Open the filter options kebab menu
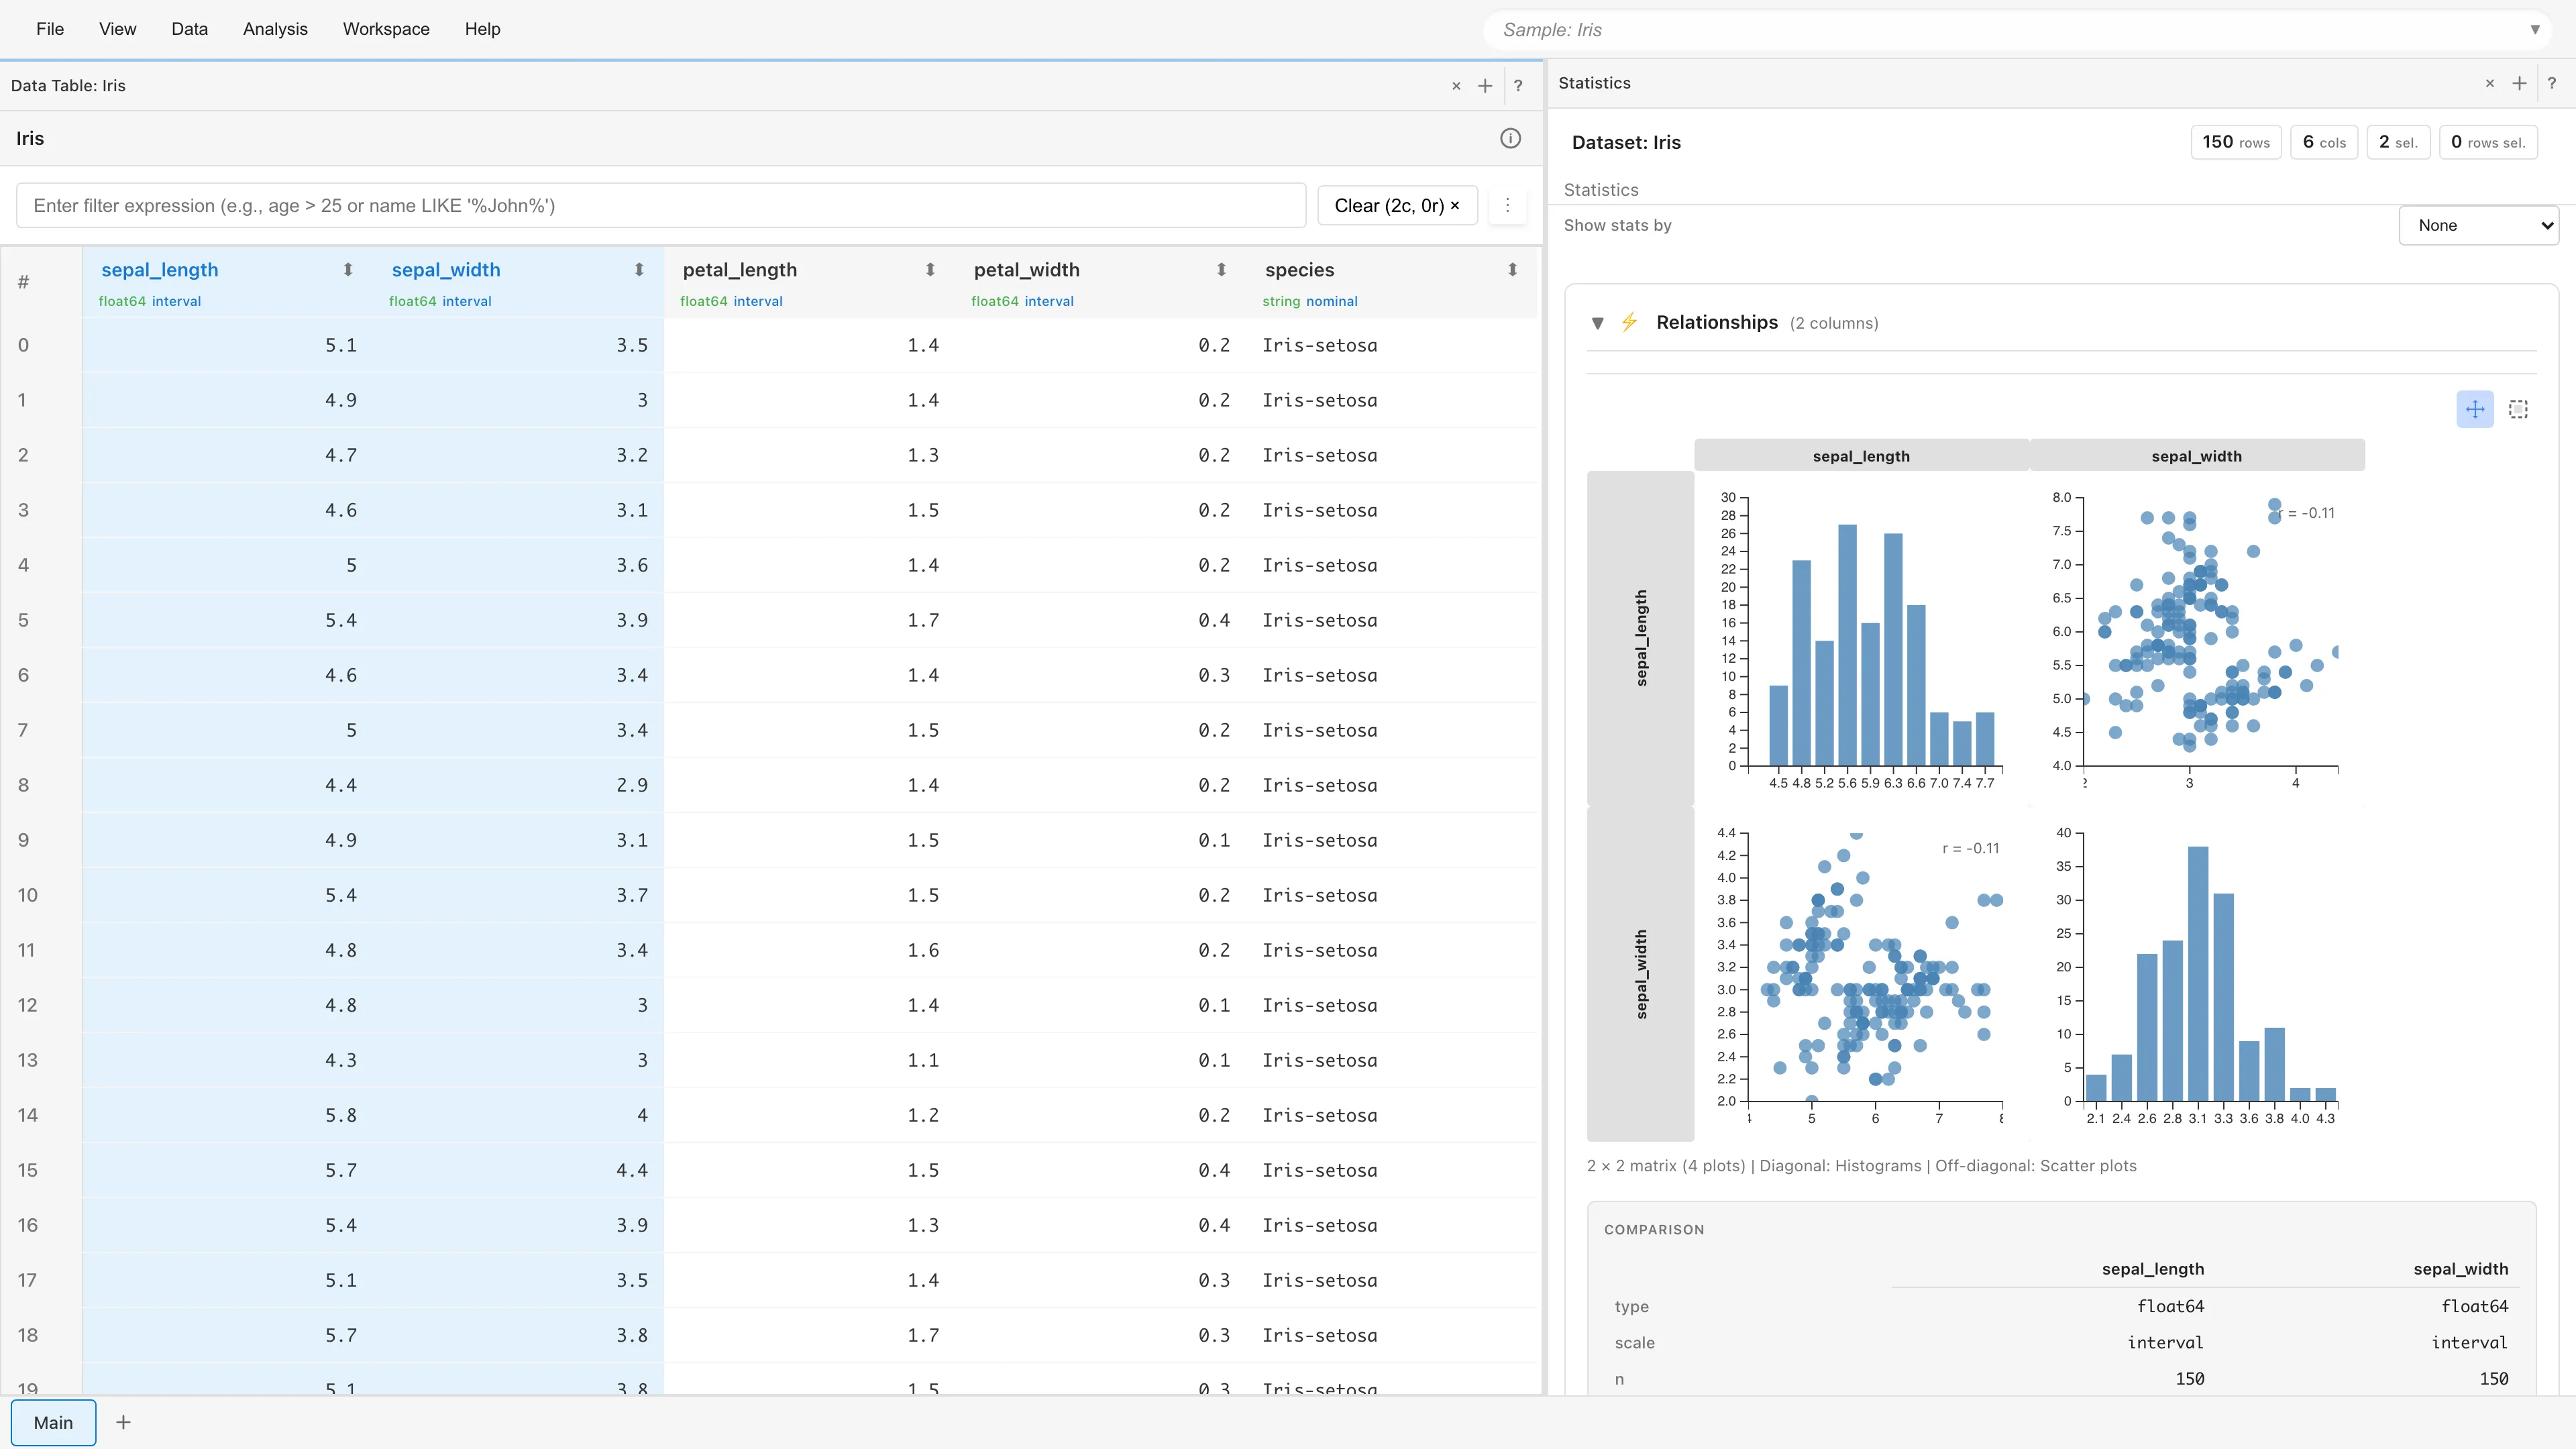The height and width of the screenshot is (1449, 2576). (x=1507, y=205)
